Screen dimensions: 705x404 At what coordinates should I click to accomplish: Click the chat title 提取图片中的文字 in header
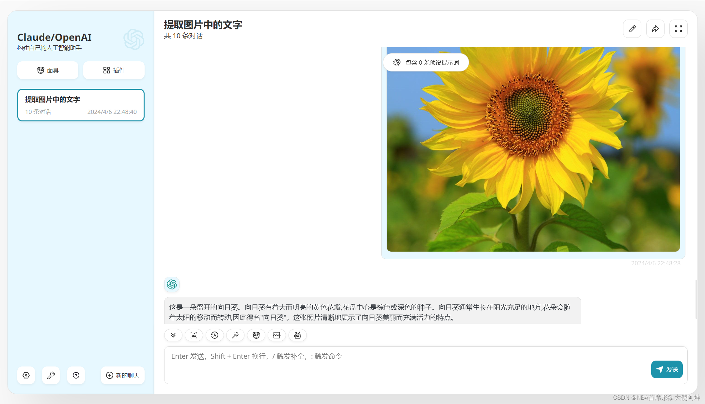(203, 25)
